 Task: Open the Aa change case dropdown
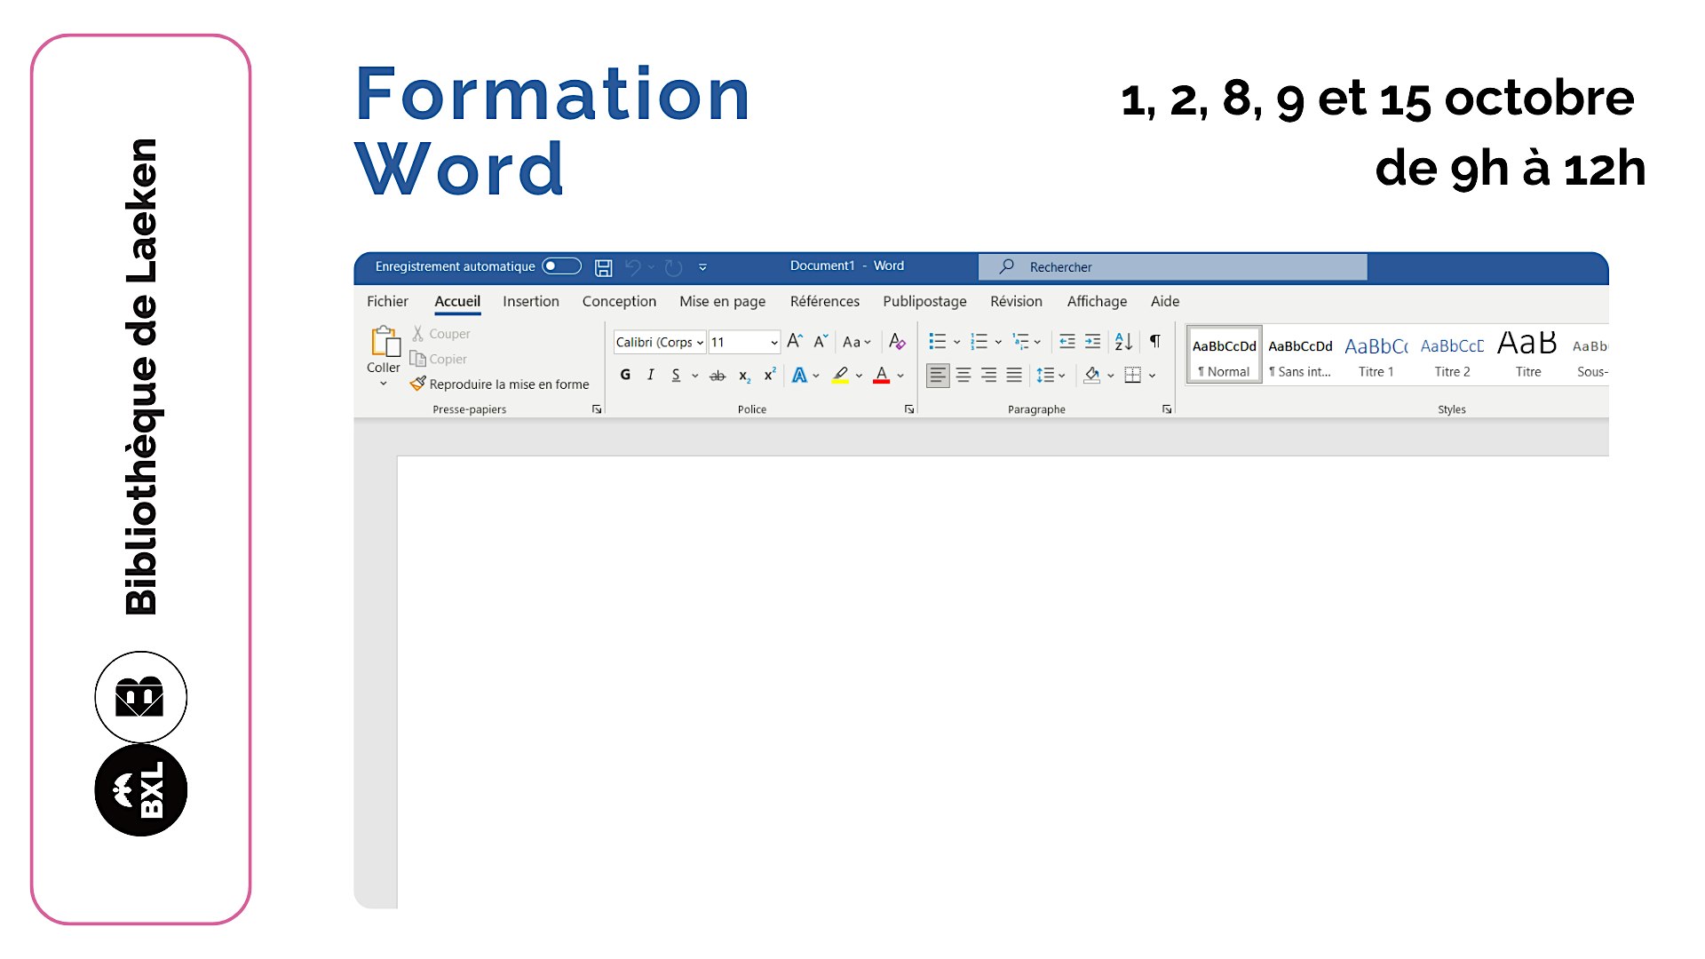[857, 342]
